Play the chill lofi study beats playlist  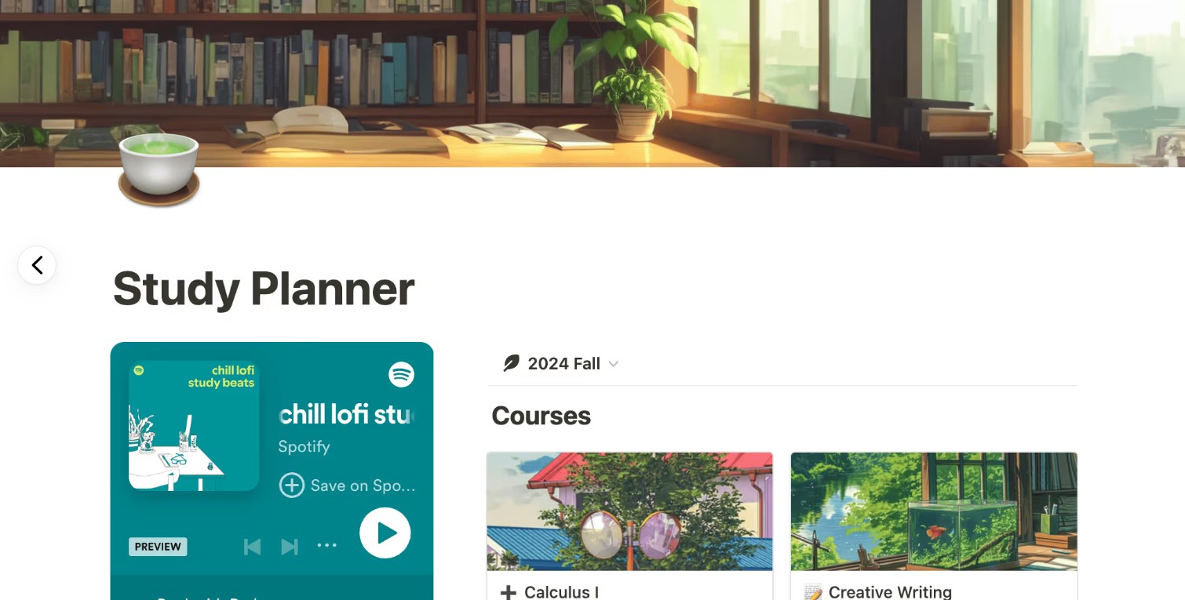385,533
